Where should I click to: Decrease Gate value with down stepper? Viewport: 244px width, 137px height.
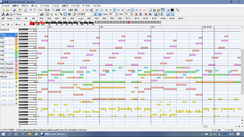pyautogui.click(x=116, y=15)
